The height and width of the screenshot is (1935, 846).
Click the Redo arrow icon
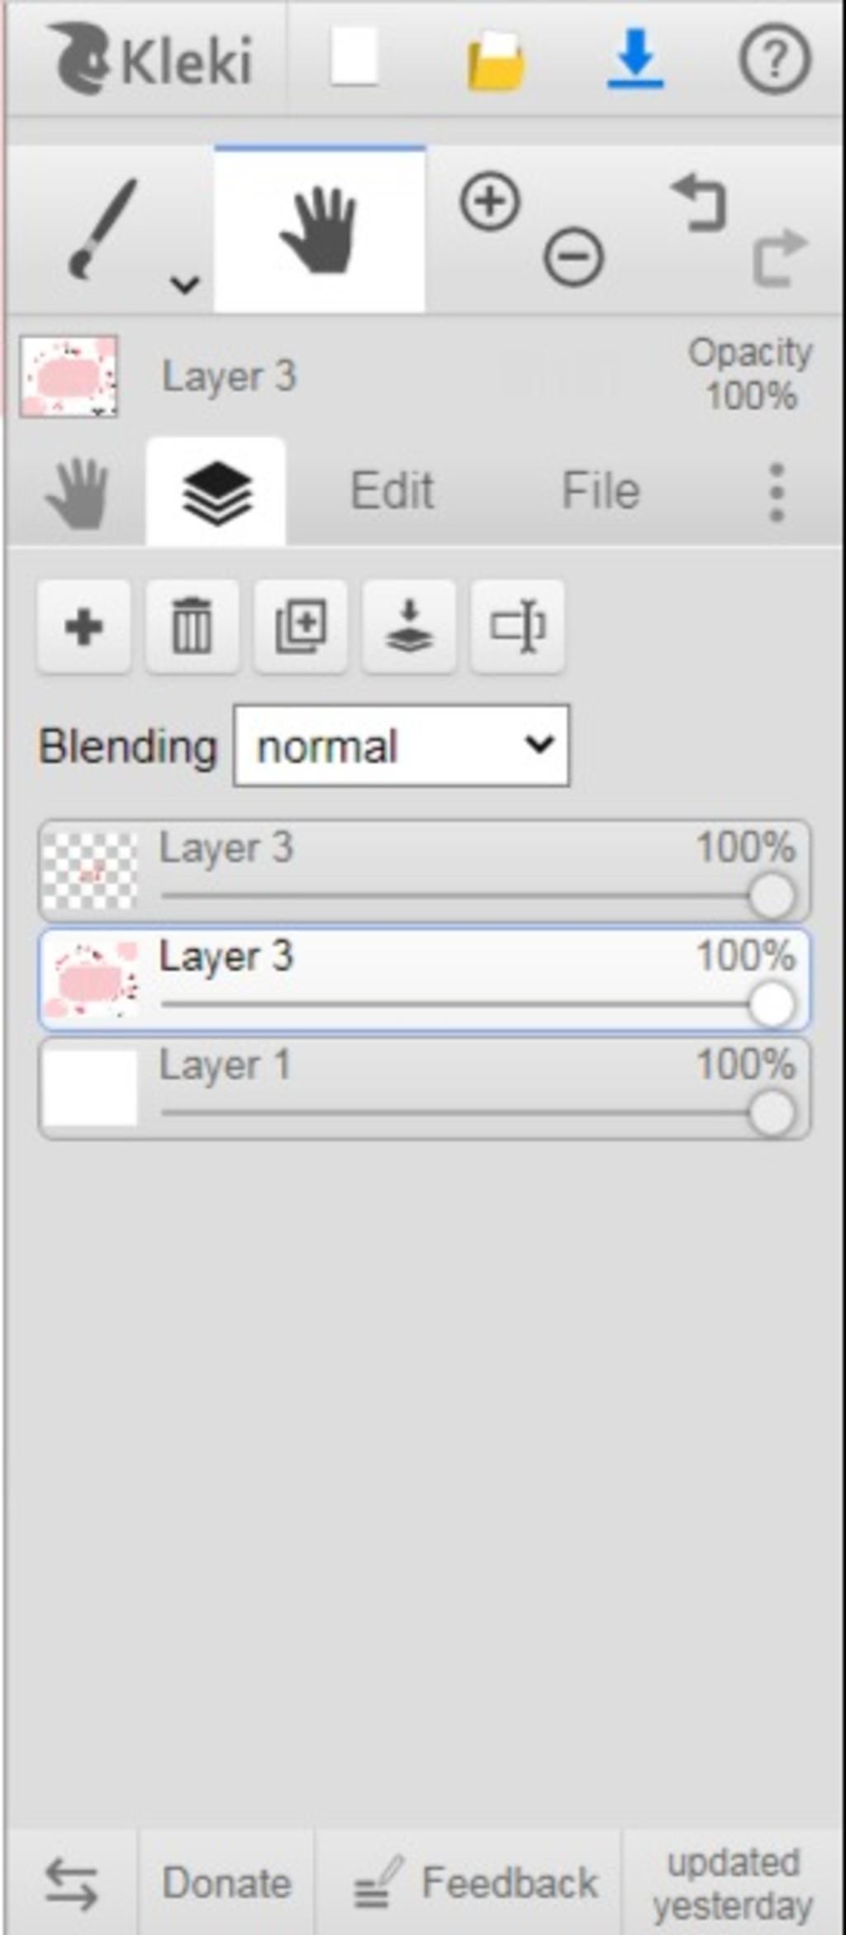point(779,257)
